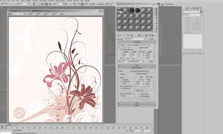Open the material name dropdown arrow

tap(145, 39)
